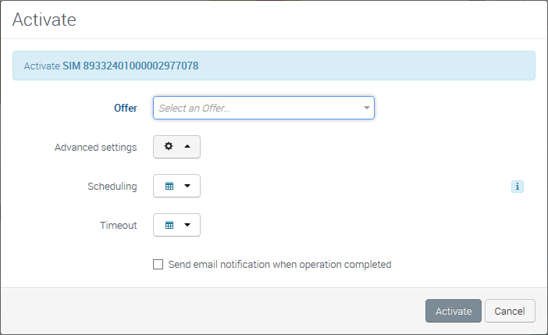Expand Scheduling options with the down caret
548x335 pixels.
tap(187, 187)
